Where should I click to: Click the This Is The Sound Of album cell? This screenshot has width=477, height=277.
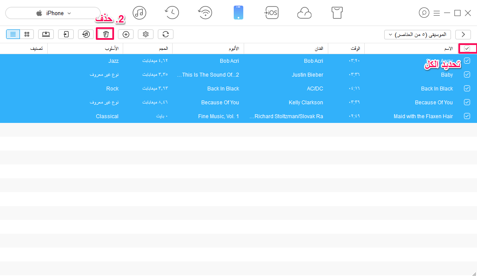tap(208, 75)
